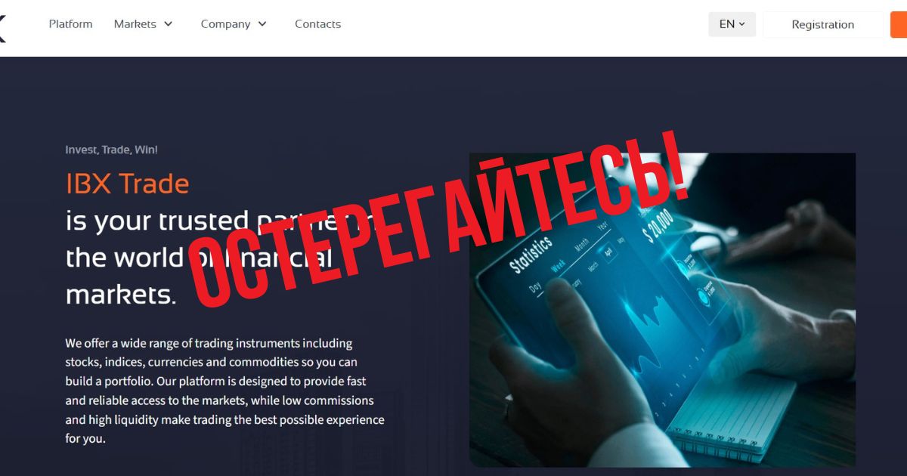
Task: Click the circular gauge icon on hologram
Action: tap(704, 298)
